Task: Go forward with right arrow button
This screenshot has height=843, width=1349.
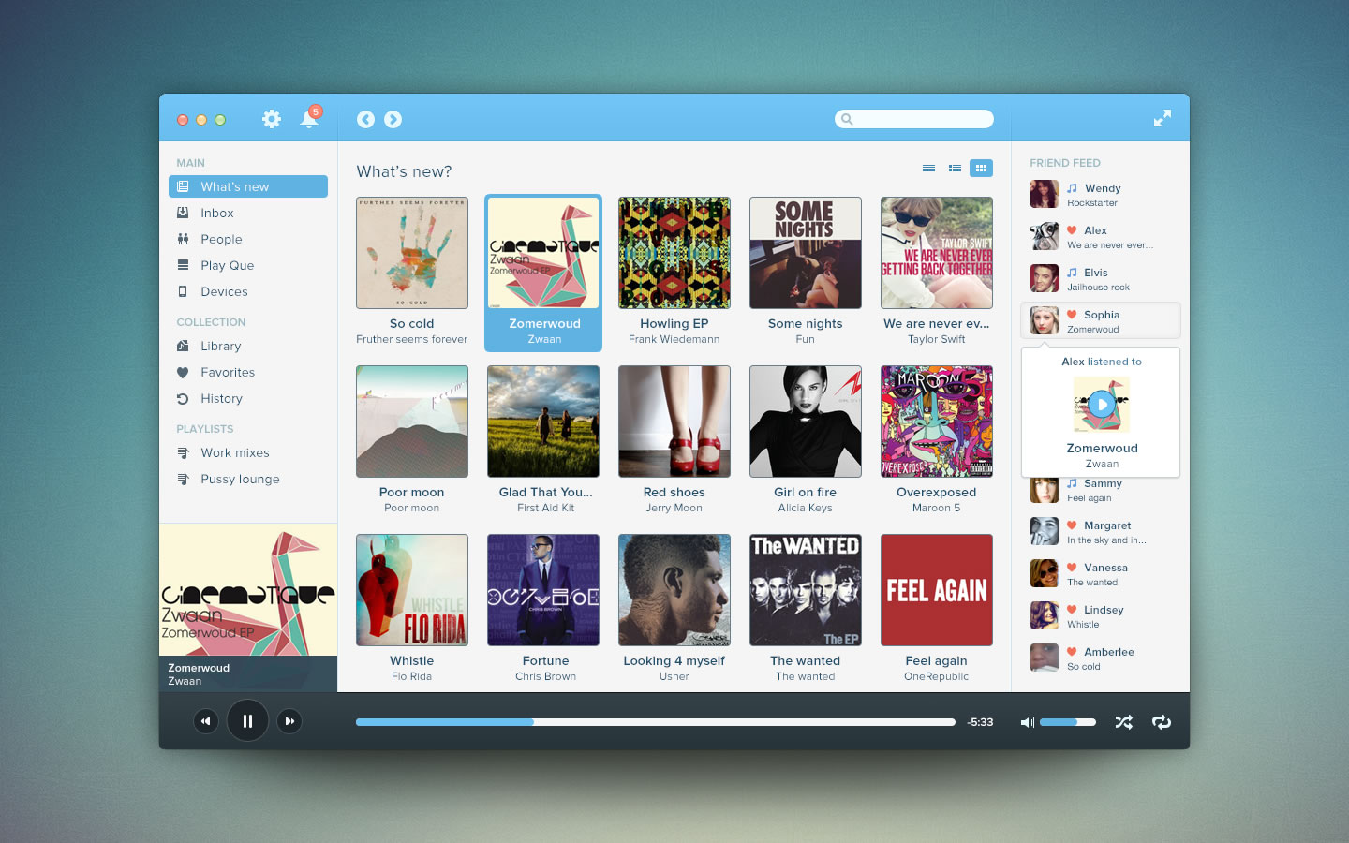Action: pyautogui.click(x=393, y=119)
